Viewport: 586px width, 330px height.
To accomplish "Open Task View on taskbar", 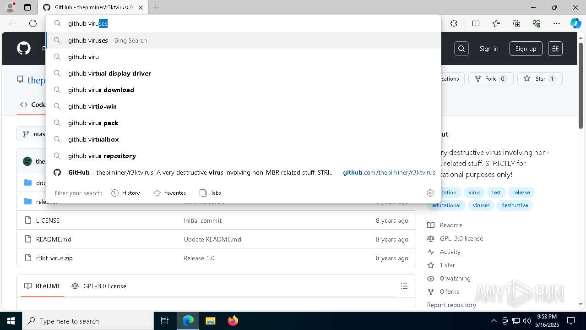I will [165, 321].
